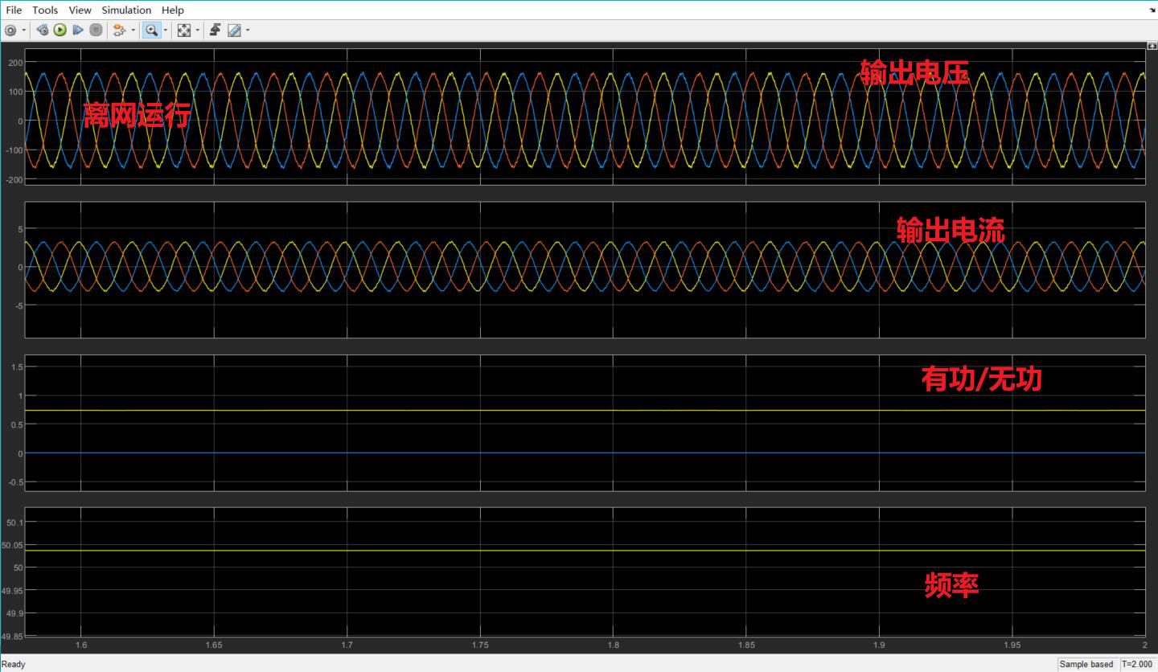1158x672 pixels.
Task: Click the T=2.000 time field
Action: pyautogui.click(x=1135, y=664)
